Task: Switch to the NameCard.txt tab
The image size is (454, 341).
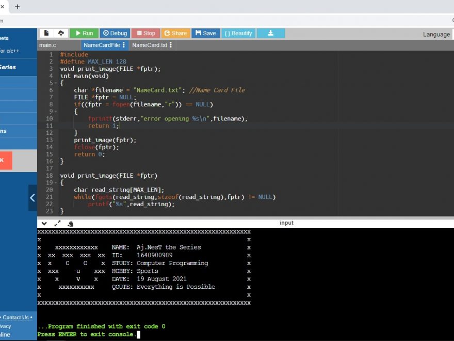Action: coord(150,45)
